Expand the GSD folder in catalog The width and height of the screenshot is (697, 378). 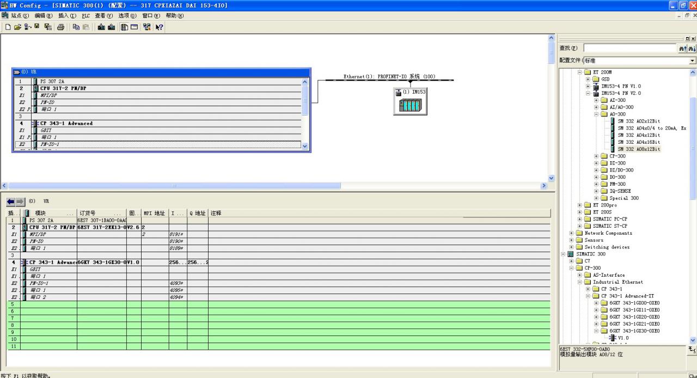[588, 79]
